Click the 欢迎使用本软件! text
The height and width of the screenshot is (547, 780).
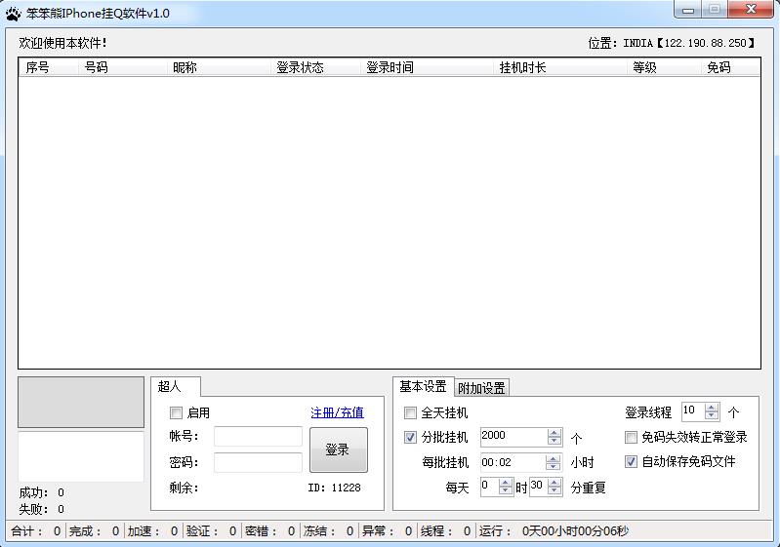(62, 43)
